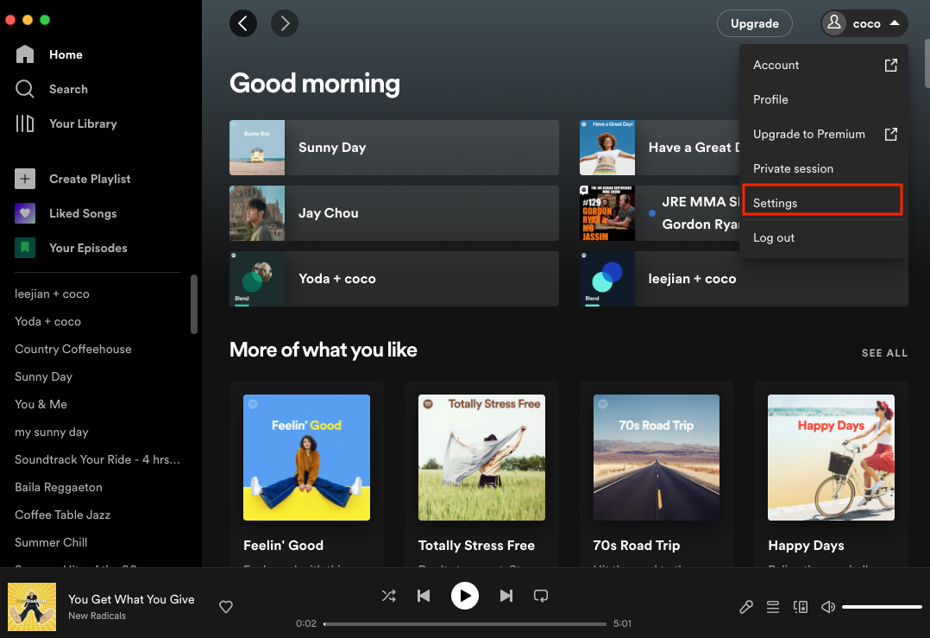Screen dimensions: 930x638
Task: Click the Upgrade button
Action: [754, 23]
